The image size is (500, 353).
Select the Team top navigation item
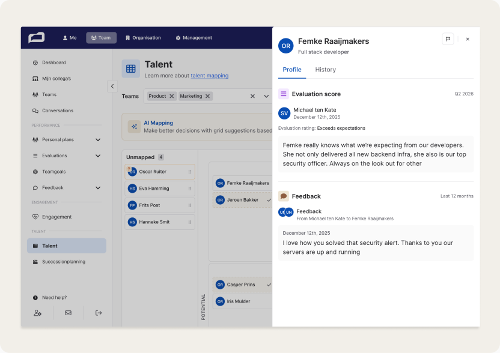coord(101,38)
